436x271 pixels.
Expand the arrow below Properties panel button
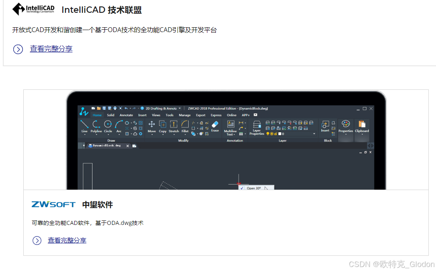point(346,135)
